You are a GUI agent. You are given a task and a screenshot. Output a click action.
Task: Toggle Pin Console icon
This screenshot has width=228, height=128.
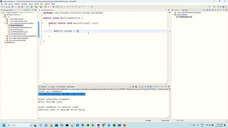tap(154, 87)
